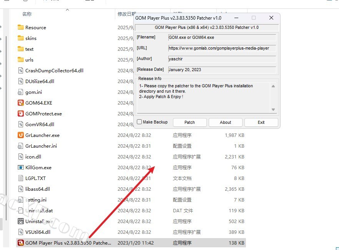Click the 502 KB size cell

236,221
